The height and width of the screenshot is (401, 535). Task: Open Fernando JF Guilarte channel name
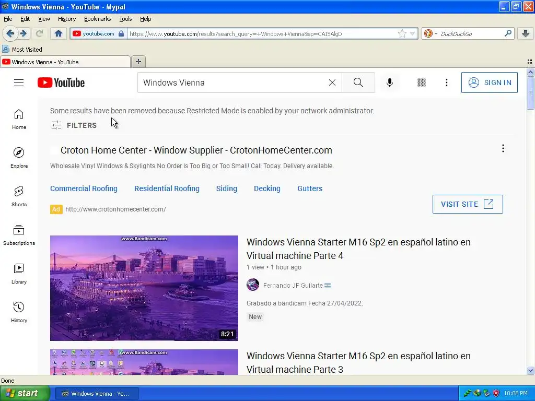click(x=293, y=286)
